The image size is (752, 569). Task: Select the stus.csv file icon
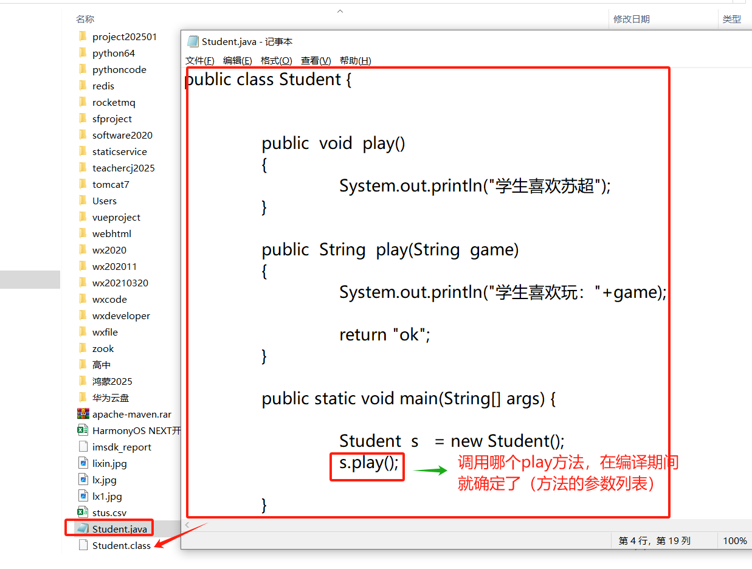(x=83, y=512)
